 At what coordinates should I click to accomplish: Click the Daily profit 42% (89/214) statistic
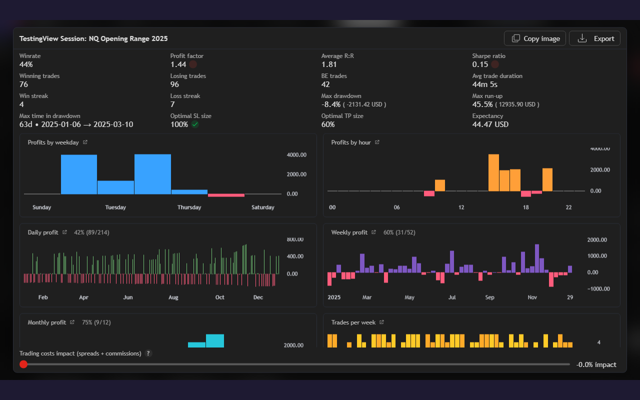[x=91, y=232]
